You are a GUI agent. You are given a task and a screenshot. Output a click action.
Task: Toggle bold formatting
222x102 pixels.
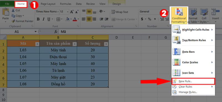pyautogui.click(x=38, y=19)
